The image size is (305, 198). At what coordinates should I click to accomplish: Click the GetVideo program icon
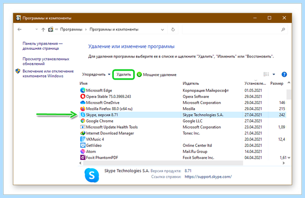click(83, 145)
